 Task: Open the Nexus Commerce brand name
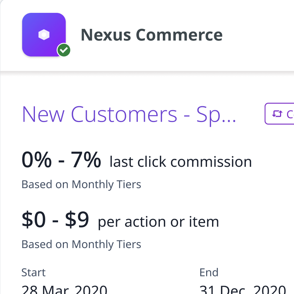(x=151, y=35)
